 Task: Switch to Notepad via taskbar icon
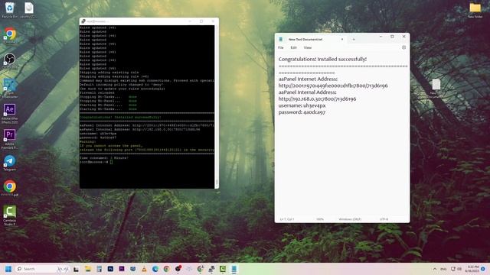click(234, 269)
